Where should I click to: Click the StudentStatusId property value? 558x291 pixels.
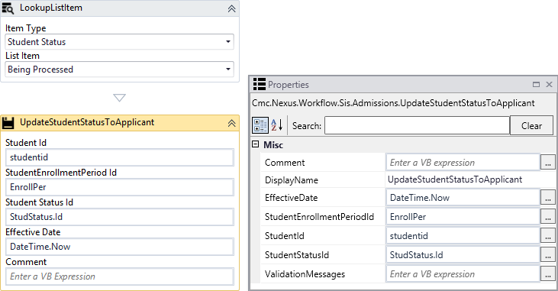[x=463, y=255]
